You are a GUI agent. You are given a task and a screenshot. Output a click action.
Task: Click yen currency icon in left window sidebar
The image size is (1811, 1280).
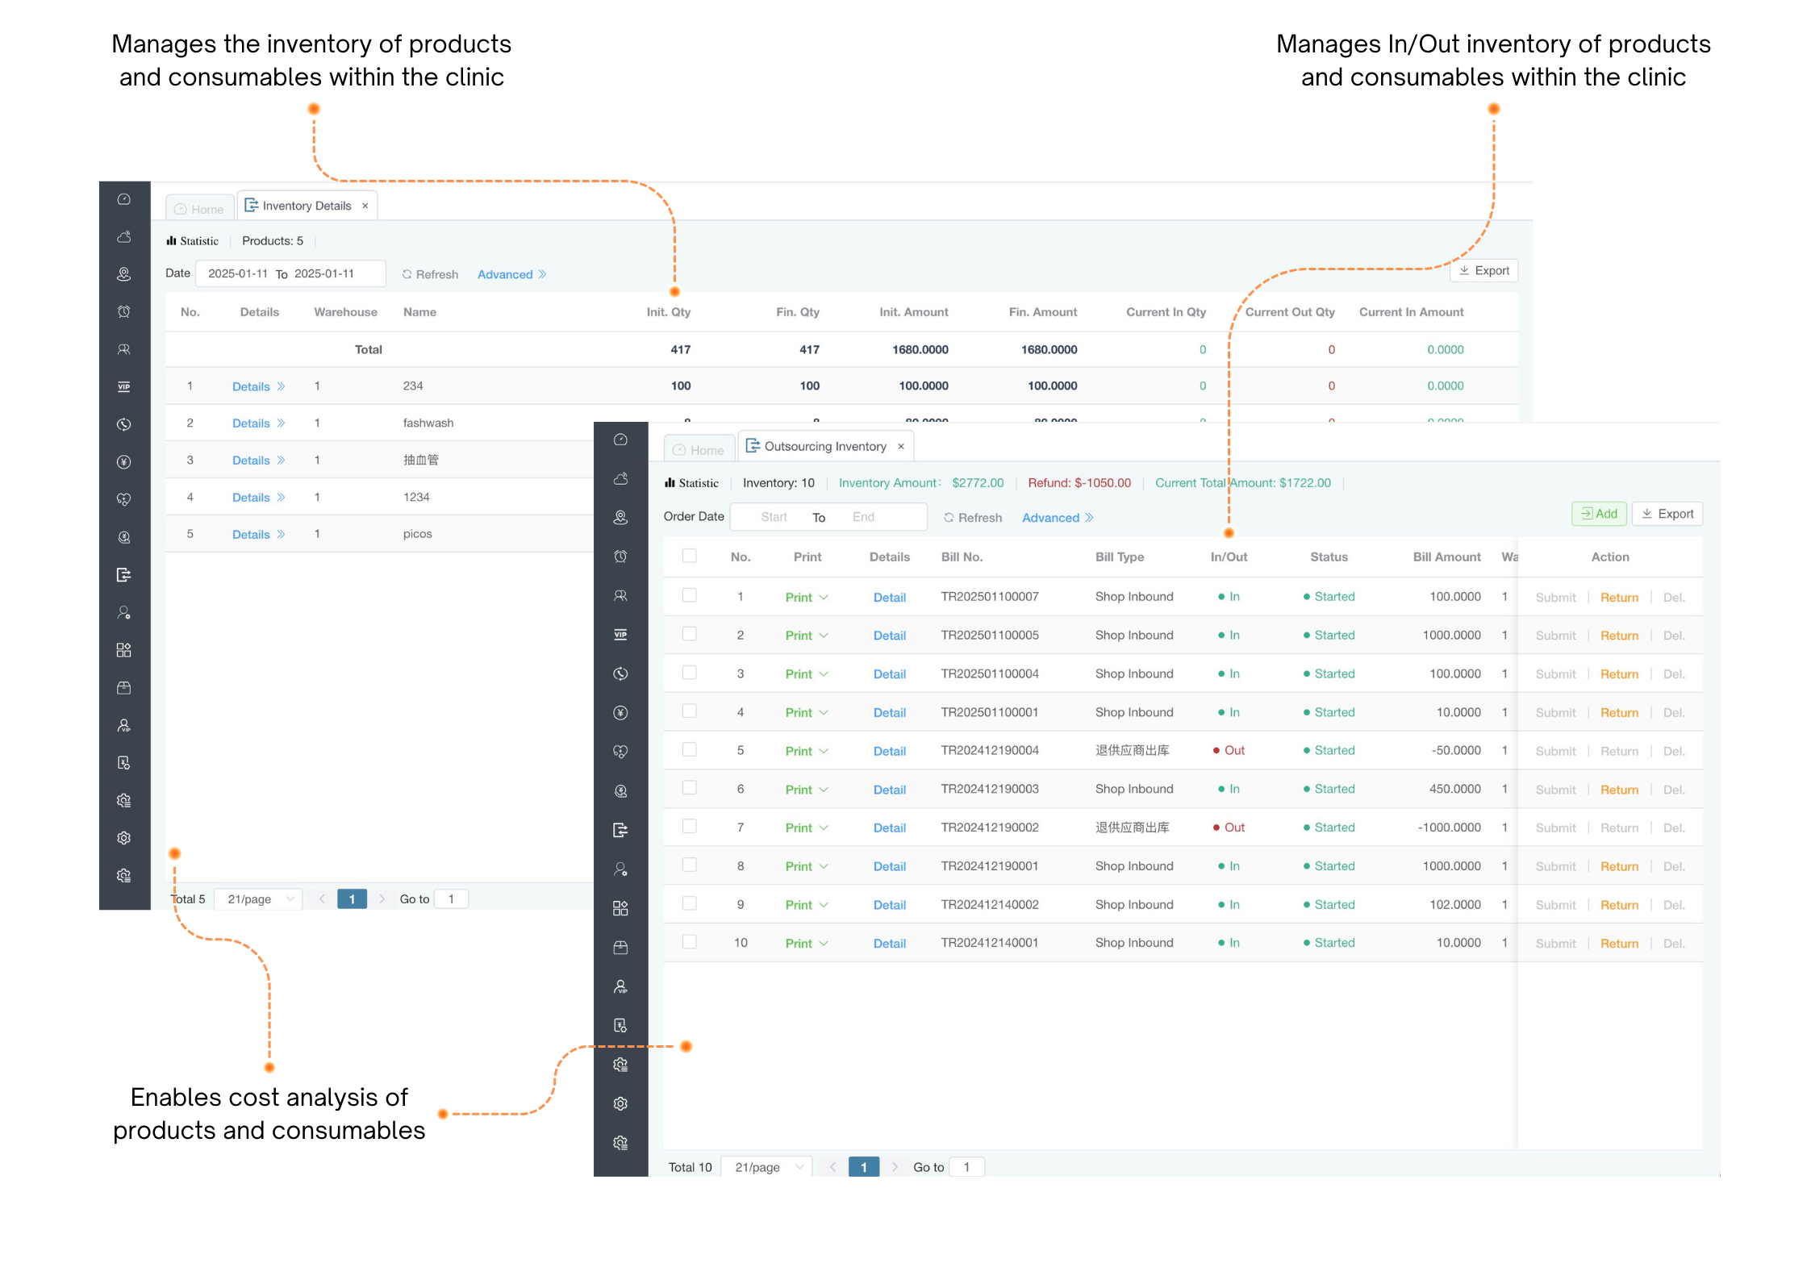point(123,462)
